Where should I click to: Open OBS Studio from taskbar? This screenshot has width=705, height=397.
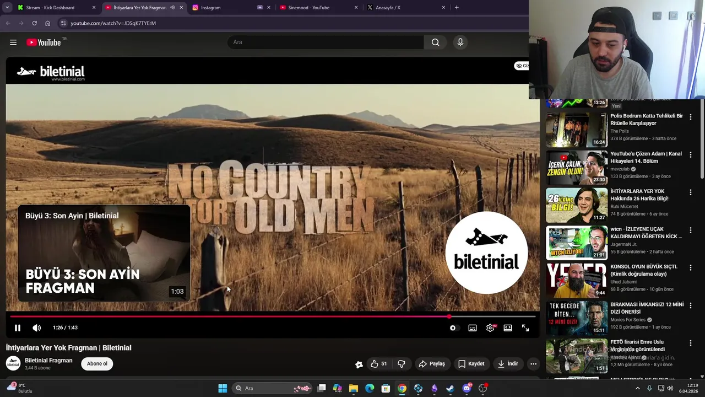coord(482,388)
